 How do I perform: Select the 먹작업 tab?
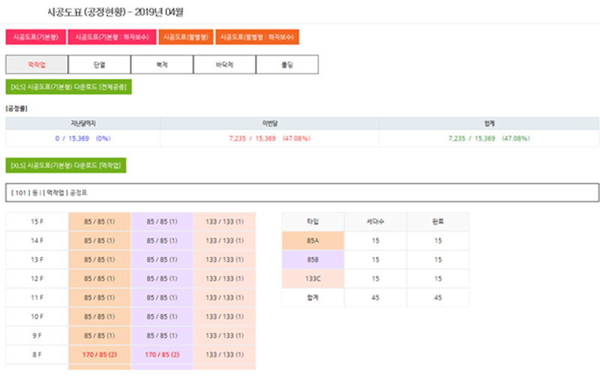coord(37,65)
